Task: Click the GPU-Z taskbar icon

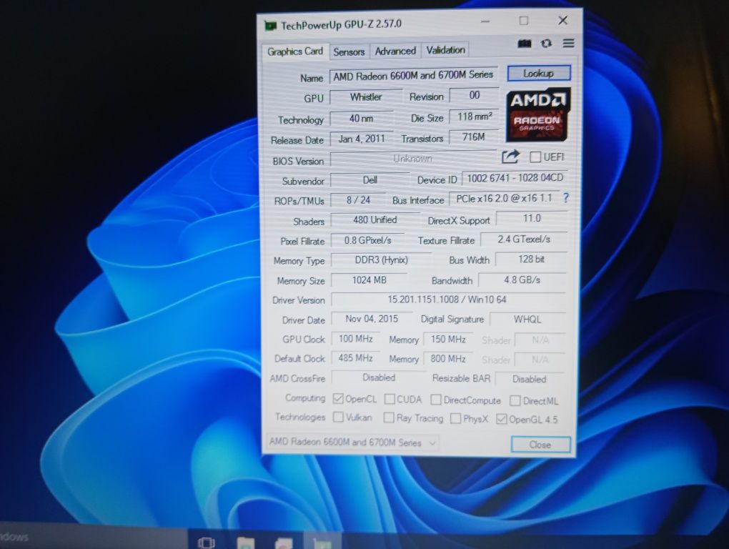Action: 322,543
